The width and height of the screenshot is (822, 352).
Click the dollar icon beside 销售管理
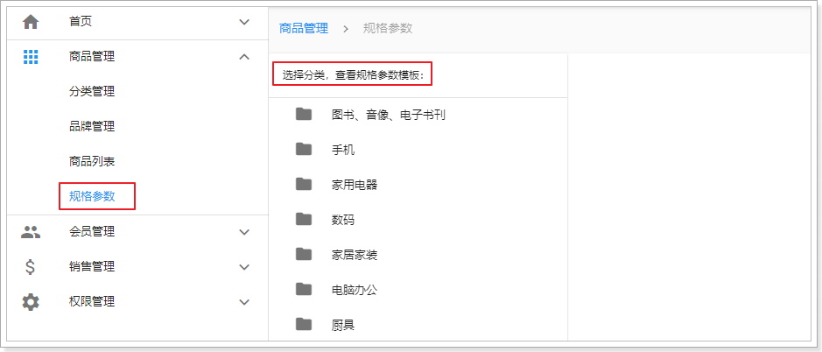click(31, 267)
